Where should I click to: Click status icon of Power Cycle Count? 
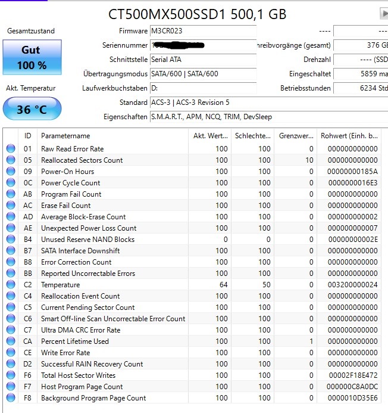click(11, 182)
